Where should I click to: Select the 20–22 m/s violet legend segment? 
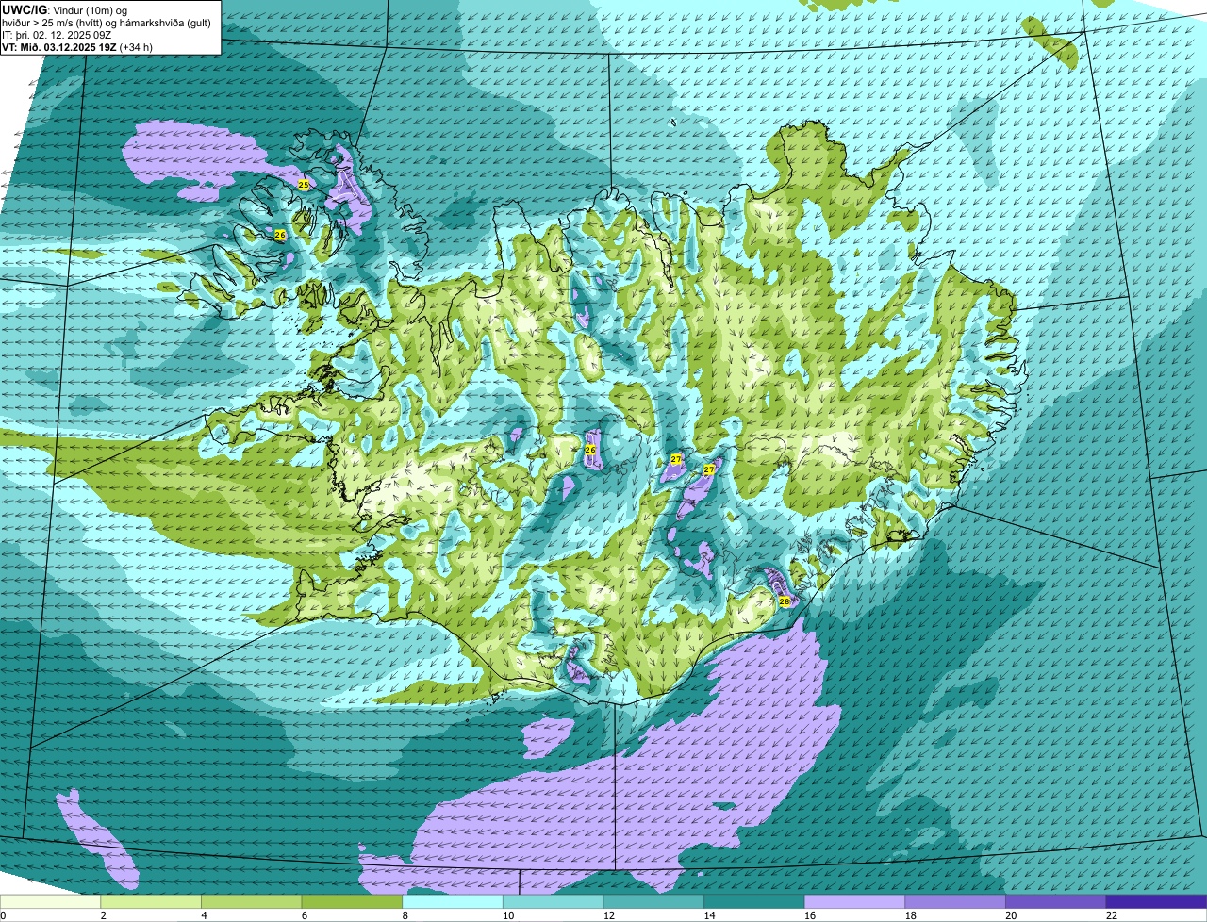coord(1056,902)
